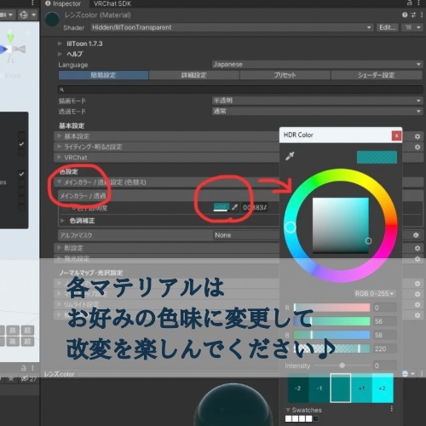426x426 pixels.
Task: Select the -1 exposure swatch
Action: pos(319,388)
